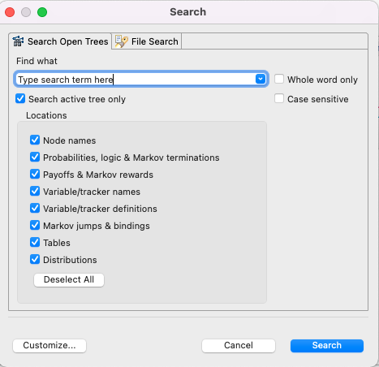
Task: Uncheck Probabilities, logic & Markov terminations
Action: [x=35, y=157]
